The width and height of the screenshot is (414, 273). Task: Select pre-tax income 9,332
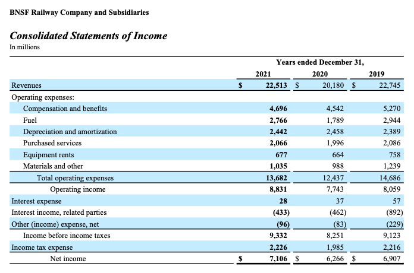coord(278,236)
